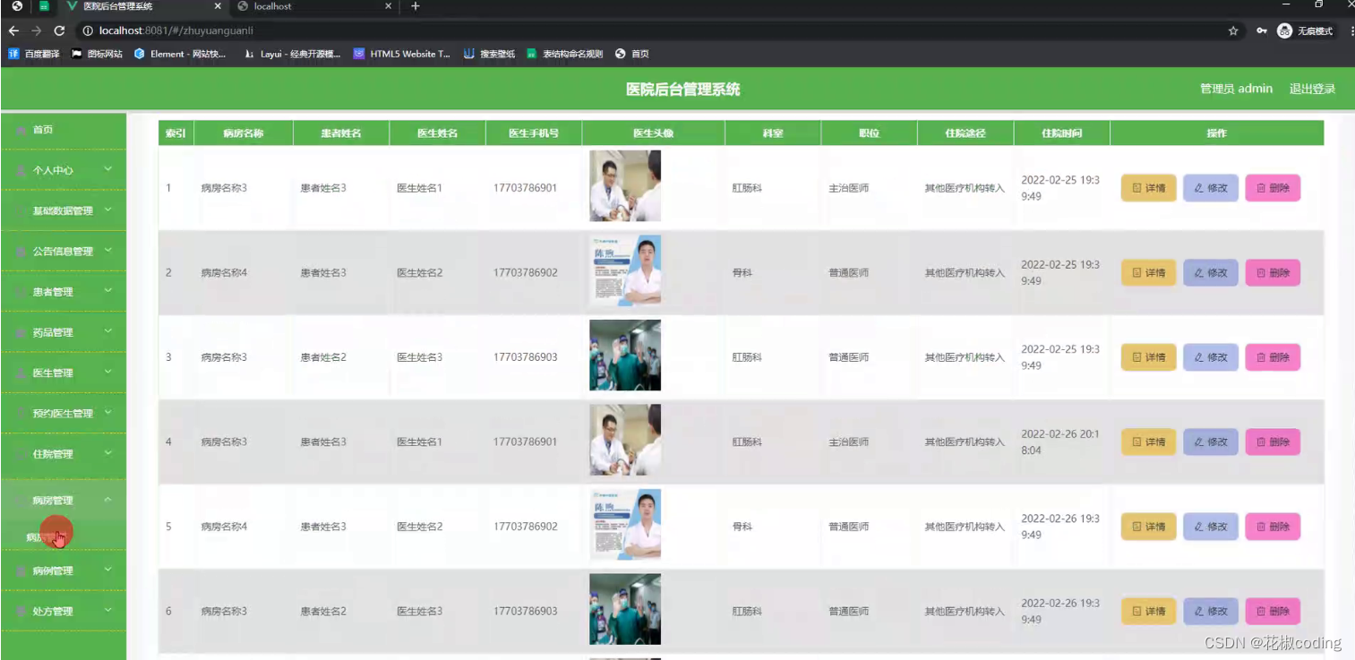Open the 图标网站 bookmark

pos(97,54)
